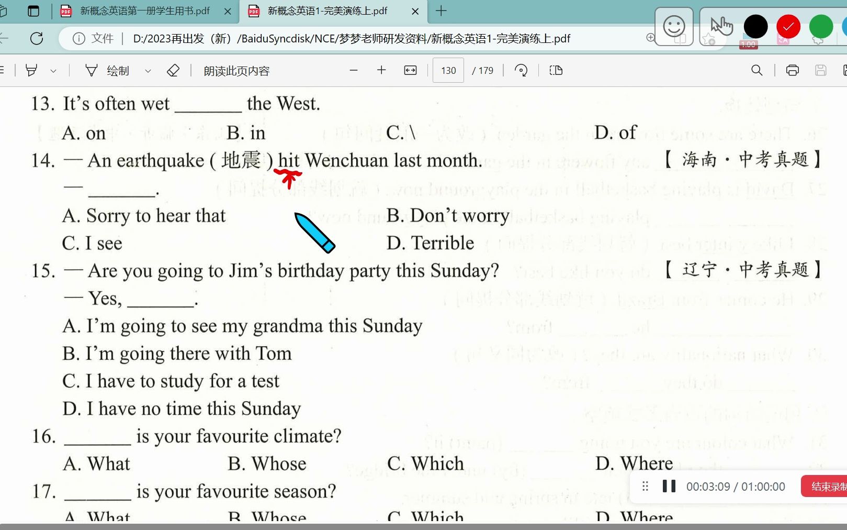Viewport: 847px width, 530px height.
Task: Click answer D. of for question 13
Action: [x=615, y=132]
